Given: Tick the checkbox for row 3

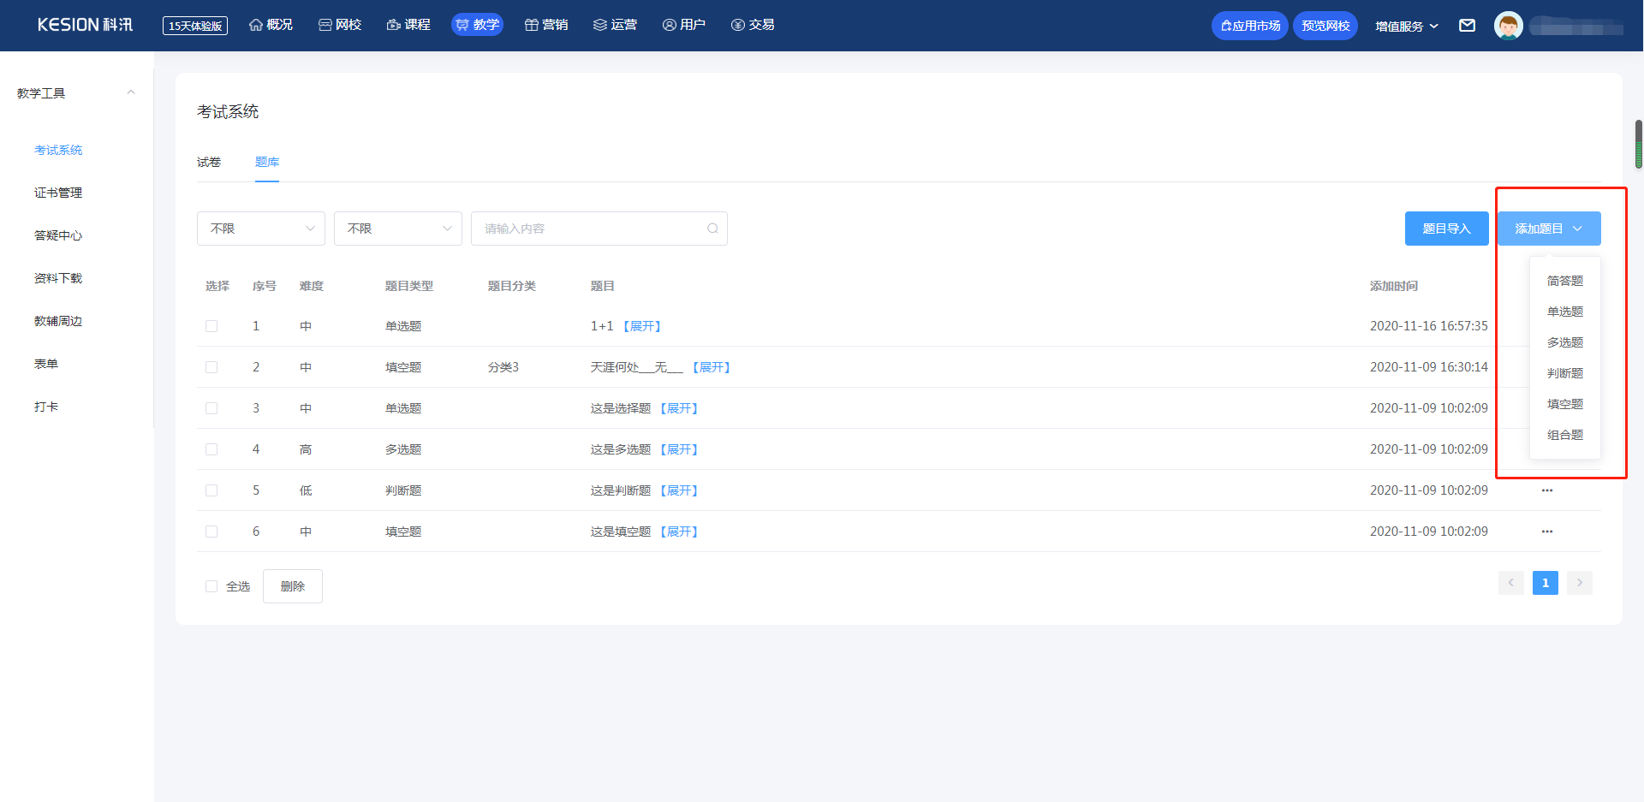Looking at the screenshot, I should coord(211,408).
